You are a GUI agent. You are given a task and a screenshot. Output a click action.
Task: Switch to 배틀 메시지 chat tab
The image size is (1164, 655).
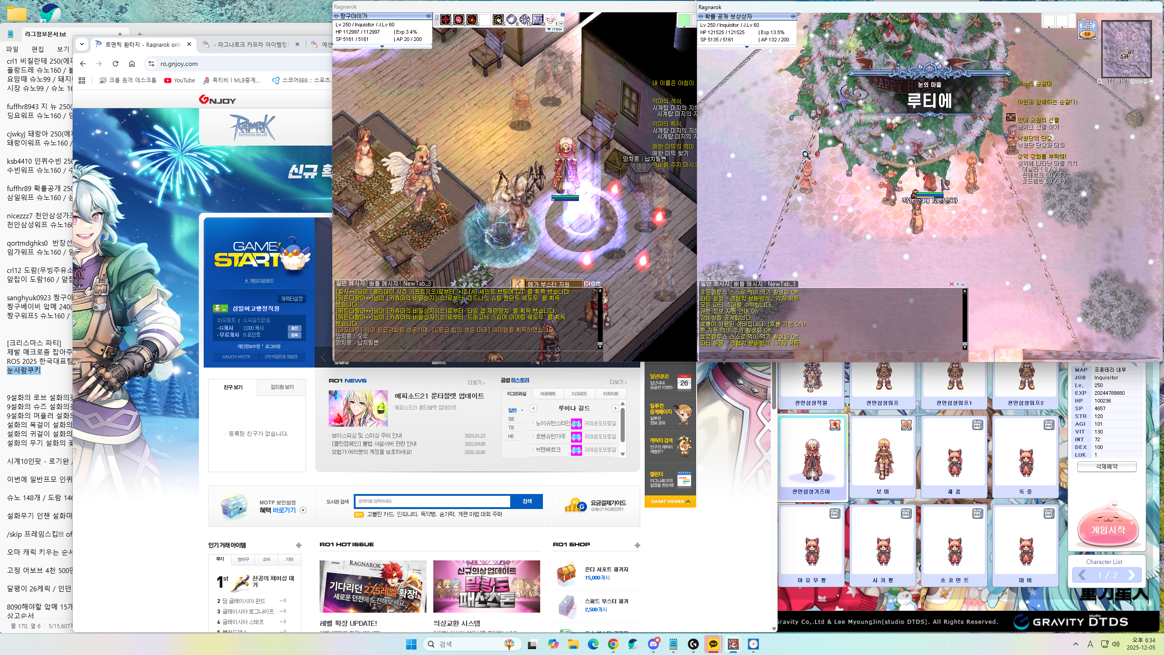click(383, 283)
